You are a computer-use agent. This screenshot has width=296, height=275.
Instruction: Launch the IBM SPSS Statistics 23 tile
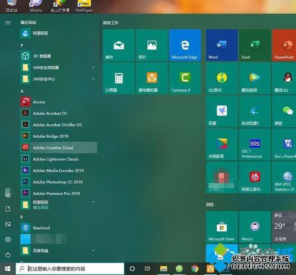click(x=284, y=177)
